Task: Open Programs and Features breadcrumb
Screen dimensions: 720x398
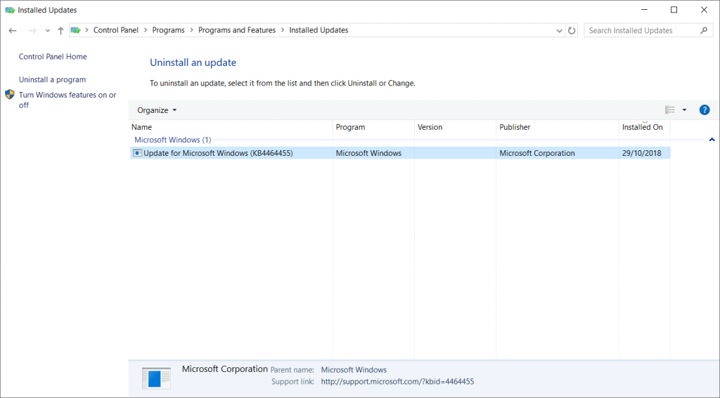Action: click(237, 30)
